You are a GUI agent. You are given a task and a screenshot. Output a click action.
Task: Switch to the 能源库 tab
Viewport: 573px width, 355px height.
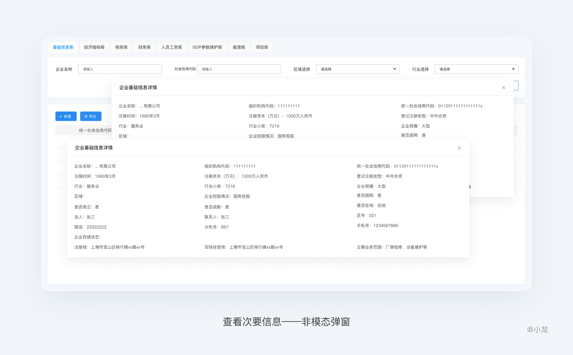[x=239, y=47]
